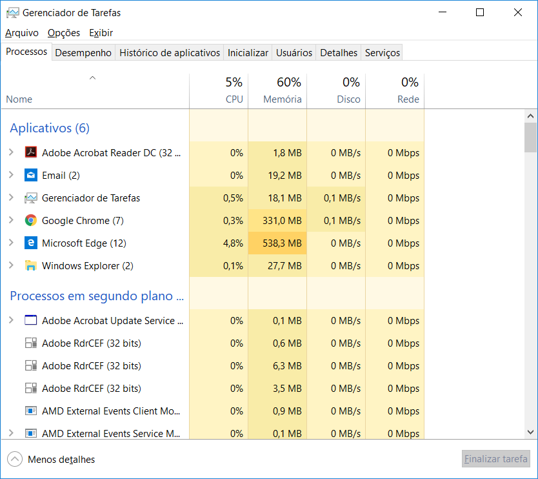Select the Microsoft Edge (12) row name
Screen dimensions: 538x479
tap(84, 243)
